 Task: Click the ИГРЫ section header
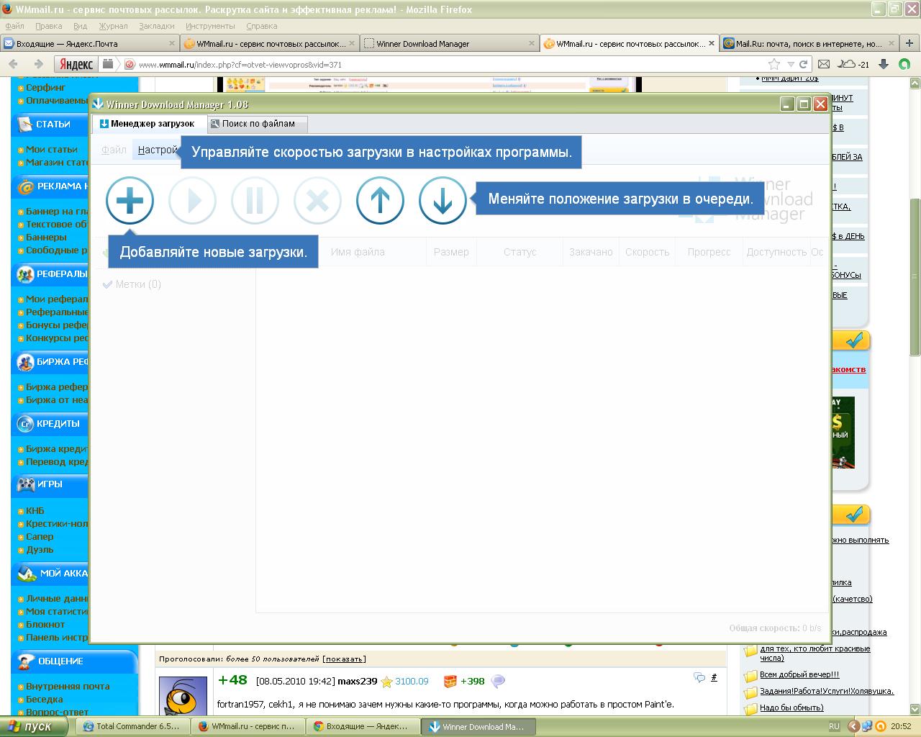tap(50, 484)
